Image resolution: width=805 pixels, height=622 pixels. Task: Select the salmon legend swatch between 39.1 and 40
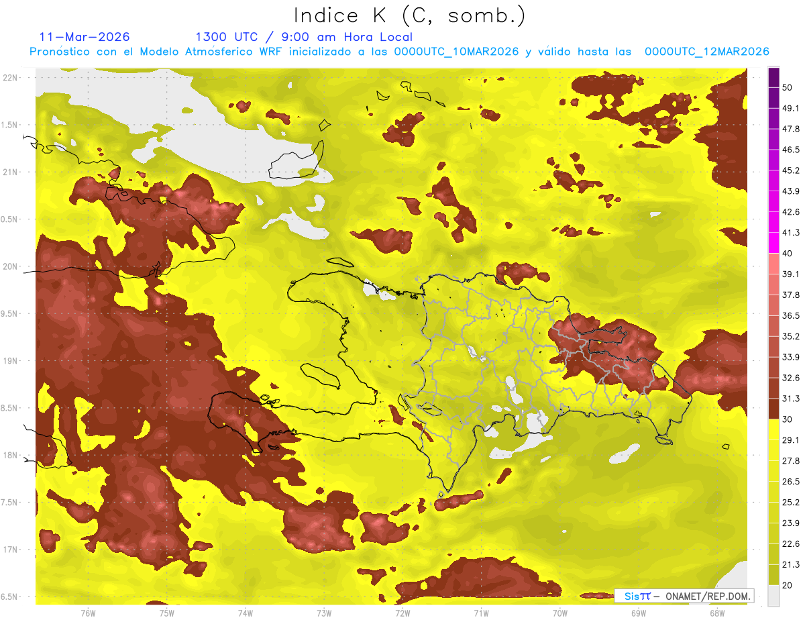click(x=773, y=264)
